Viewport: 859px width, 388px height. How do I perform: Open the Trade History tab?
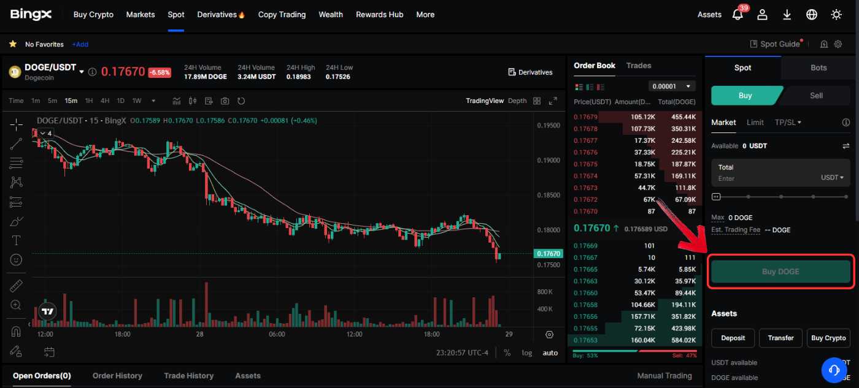point(188,375)
